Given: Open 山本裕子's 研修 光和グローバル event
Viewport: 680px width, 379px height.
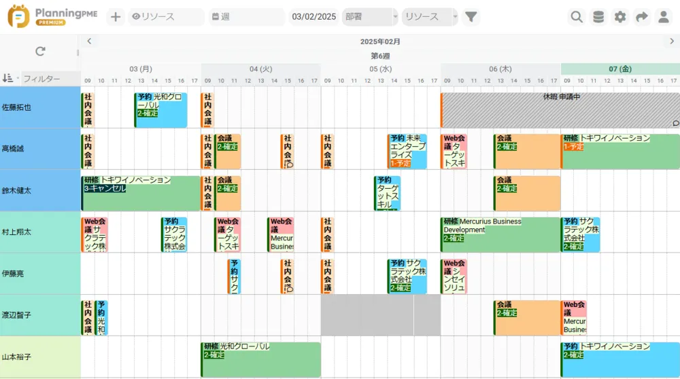Looking at the screenshot, I should click(x=260, y=359).
